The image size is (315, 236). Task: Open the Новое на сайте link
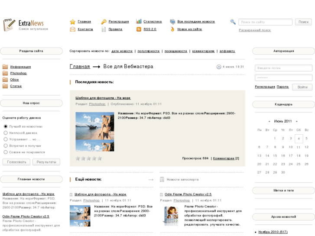190,29
